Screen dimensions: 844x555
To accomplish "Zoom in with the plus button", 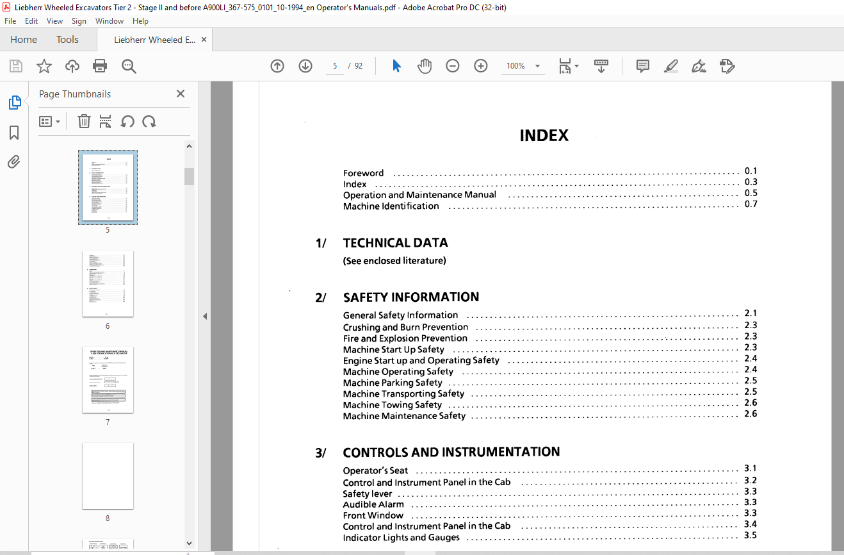I will point(481,66).
